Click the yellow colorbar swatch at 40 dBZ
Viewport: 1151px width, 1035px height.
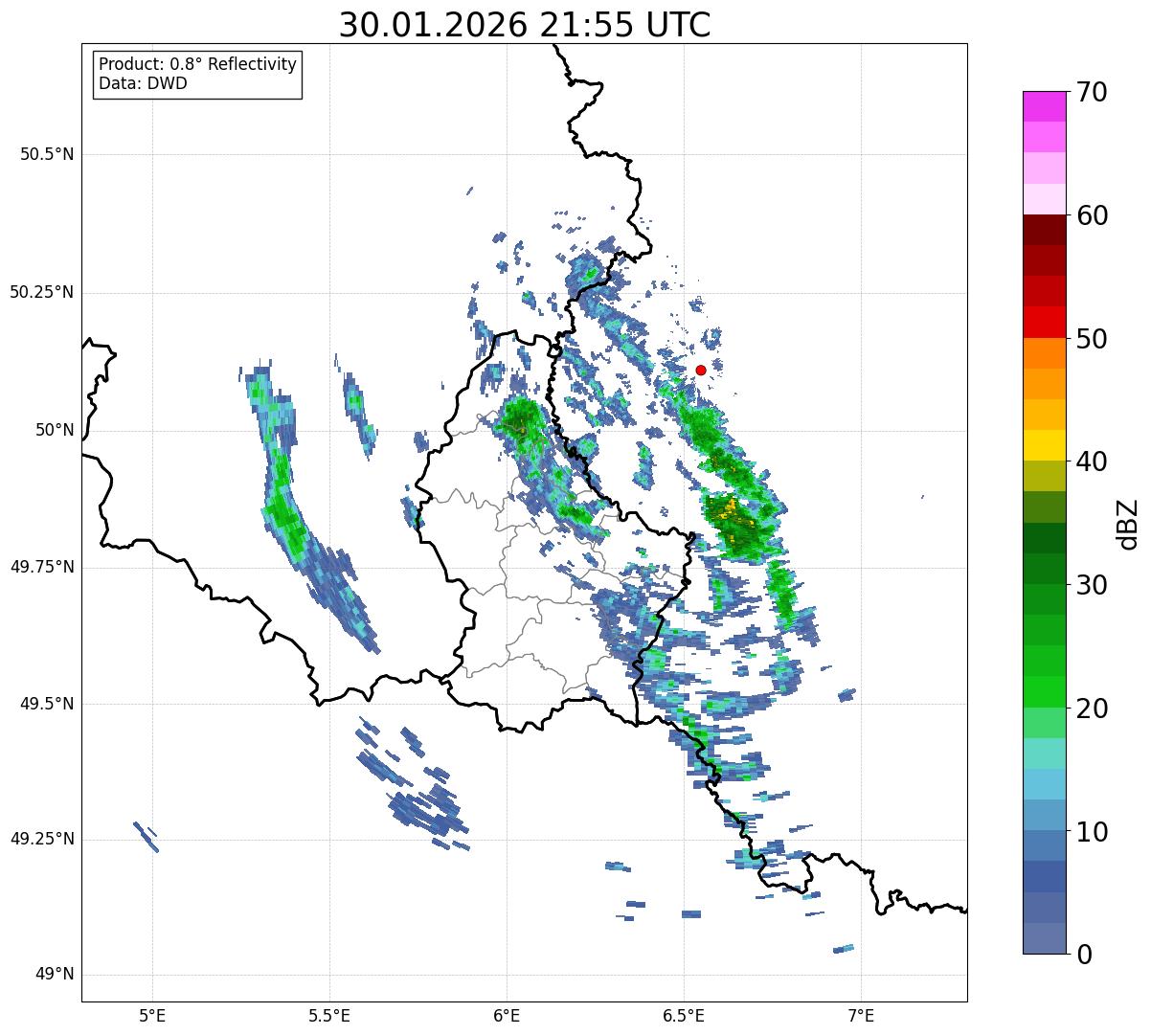1044,445
